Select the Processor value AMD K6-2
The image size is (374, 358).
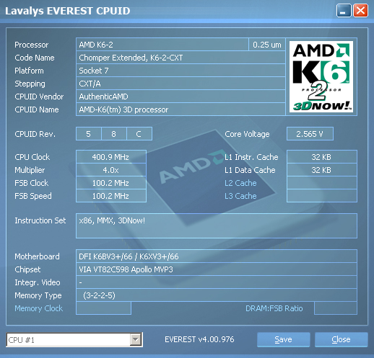(162, 45)
